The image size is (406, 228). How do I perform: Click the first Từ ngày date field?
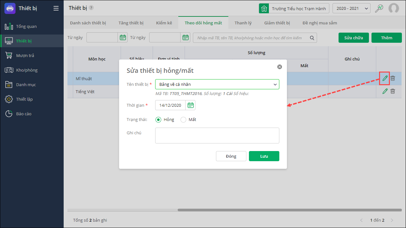pyautogui.click(x=102, y=38)
